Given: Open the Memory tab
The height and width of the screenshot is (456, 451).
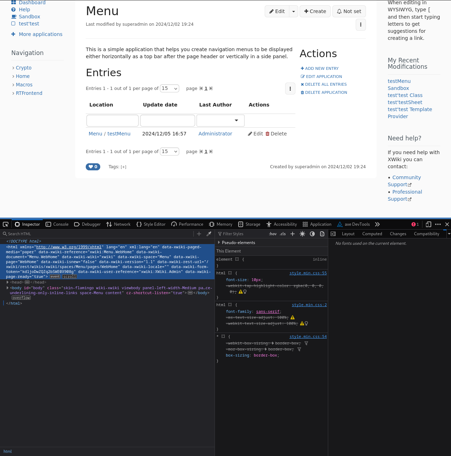Looking at the screenshot, I should click(x=221, y=224).
